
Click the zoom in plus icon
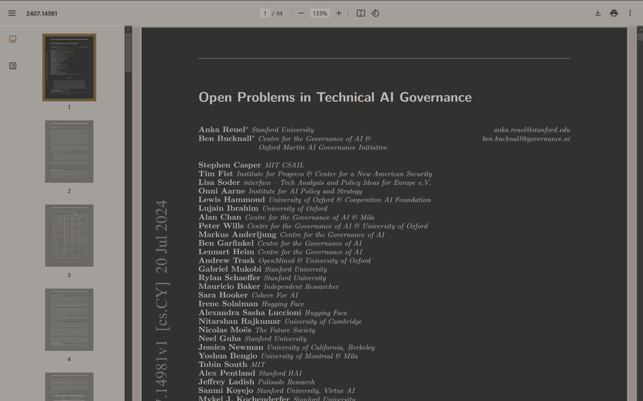pos(339,13)
